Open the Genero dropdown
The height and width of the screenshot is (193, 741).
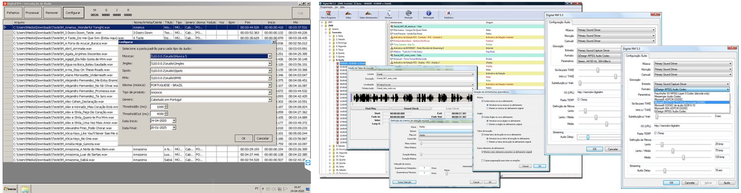[x=270, y=100]
